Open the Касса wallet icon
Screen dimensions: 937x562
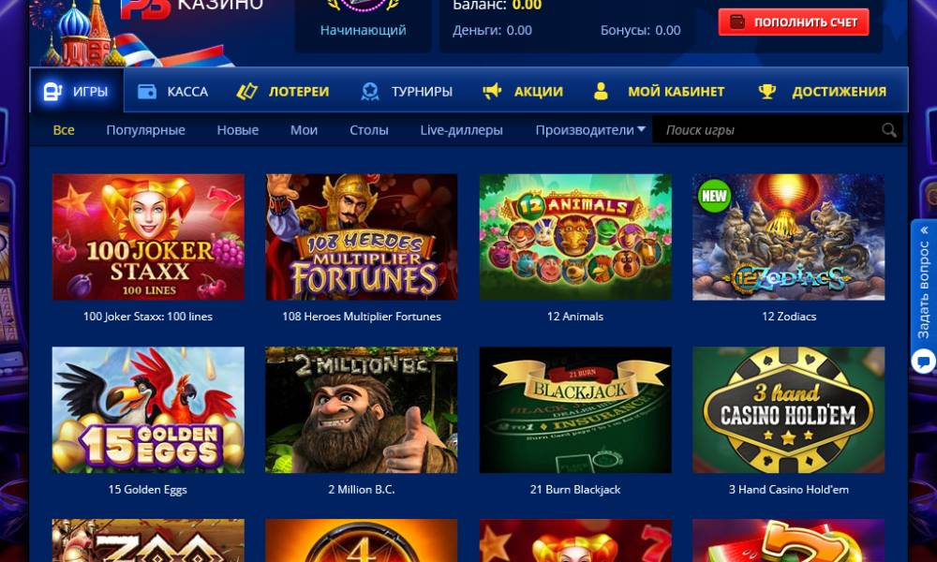pyautogui.click(x=146, y=92)
